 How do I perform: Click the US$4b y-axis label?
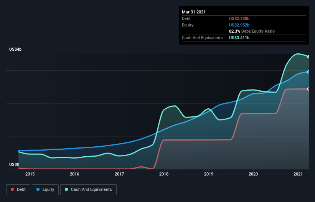(x=15, y=49)
